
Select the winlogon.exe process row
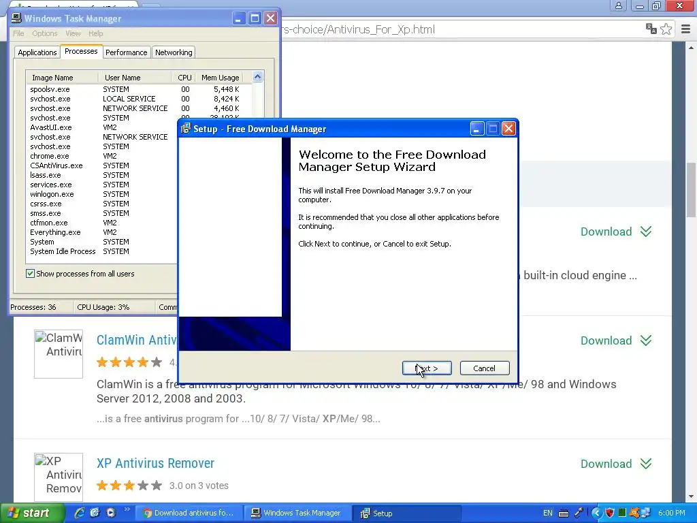[x=102, y=194]
